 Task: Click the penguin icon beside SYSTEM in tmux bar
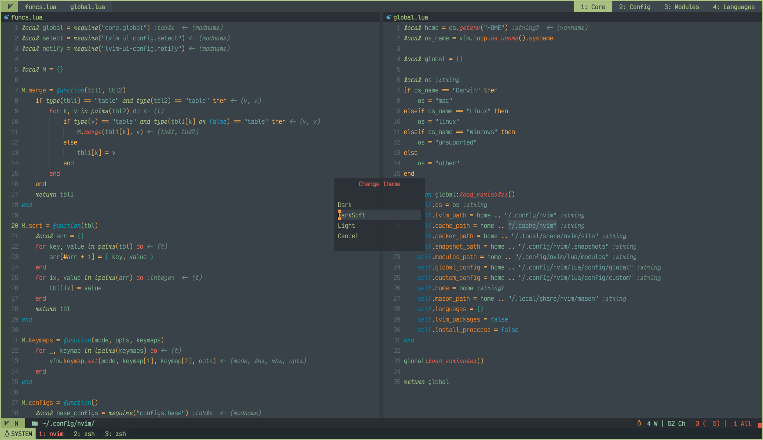point(7,433)
